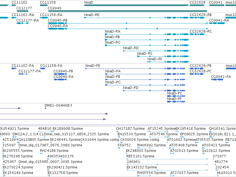Select EST EK205555.5prime
The image size is (236, 177).
[x=17, y=151]
